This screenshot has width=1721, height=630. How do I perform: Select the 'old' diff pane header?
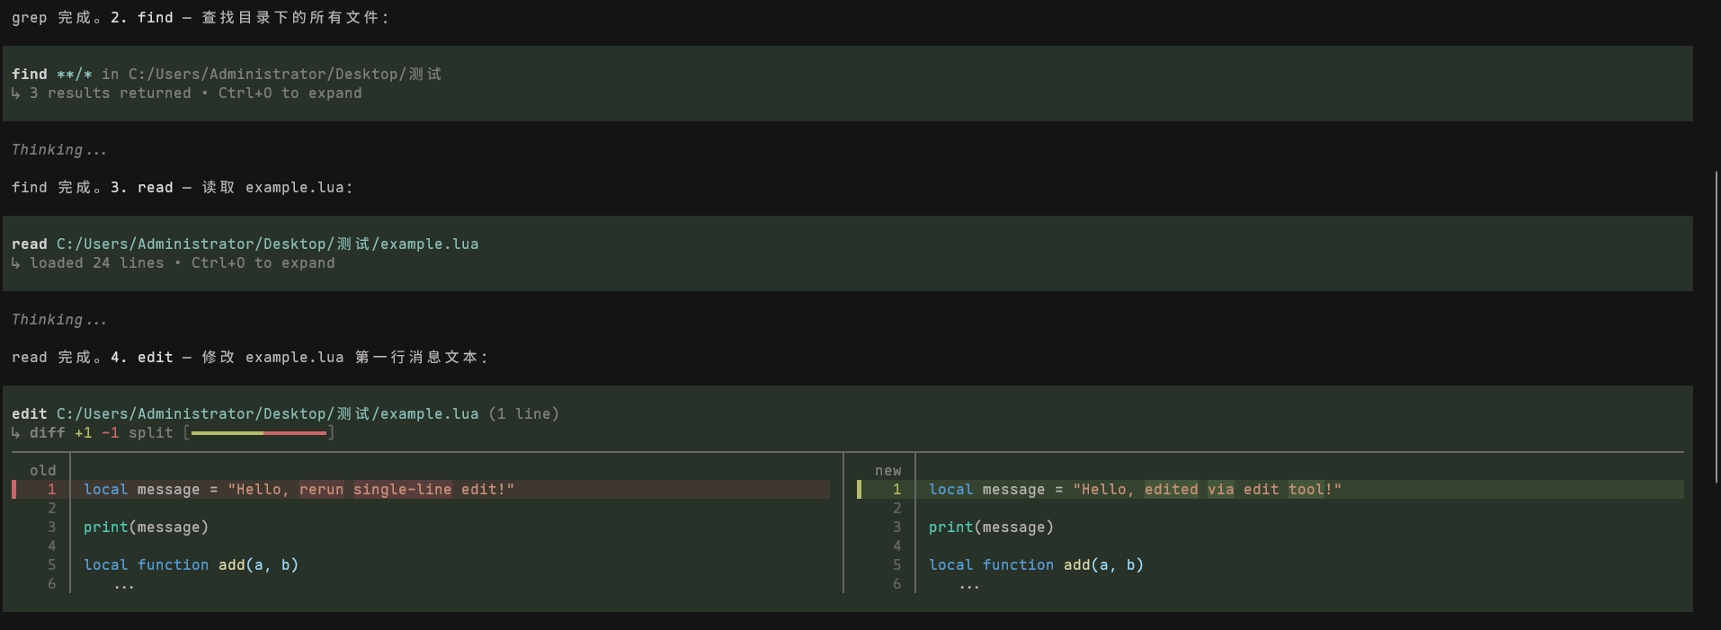point(42,471)
